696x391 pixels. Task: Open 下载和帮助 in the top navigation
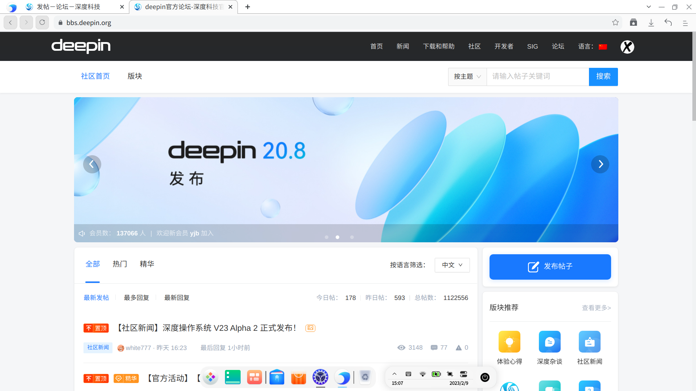tap(439, 46)
